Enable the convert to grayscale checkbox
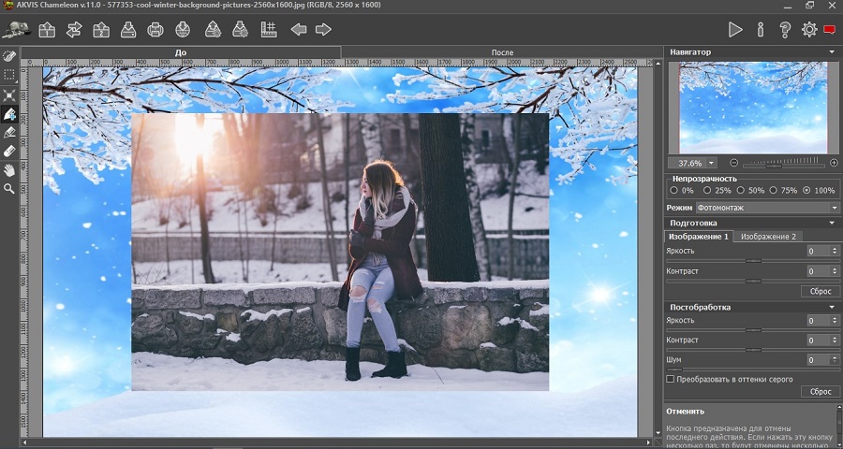843x449 pixels. click(x=671, y=379)
